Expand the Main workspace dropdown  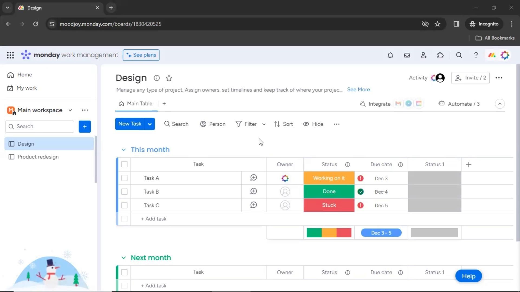pos(70,110)
